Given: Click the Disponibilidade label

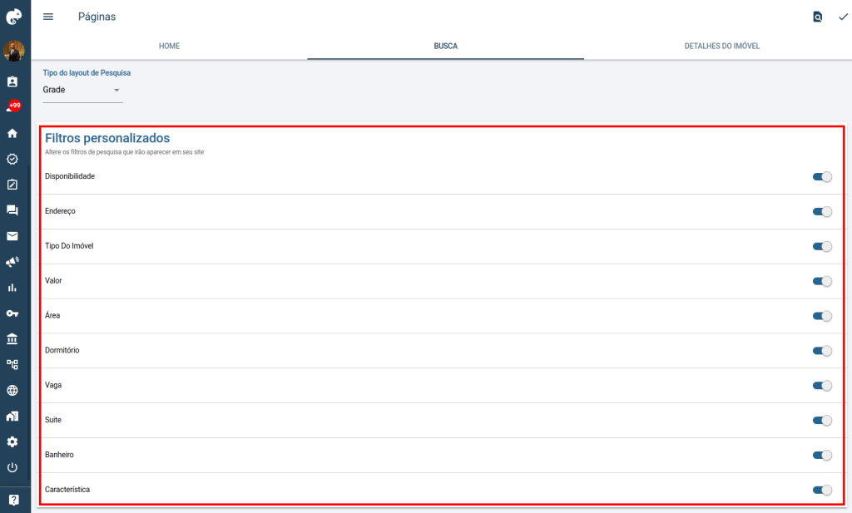Looking at the screenshot, I should 70,176.
